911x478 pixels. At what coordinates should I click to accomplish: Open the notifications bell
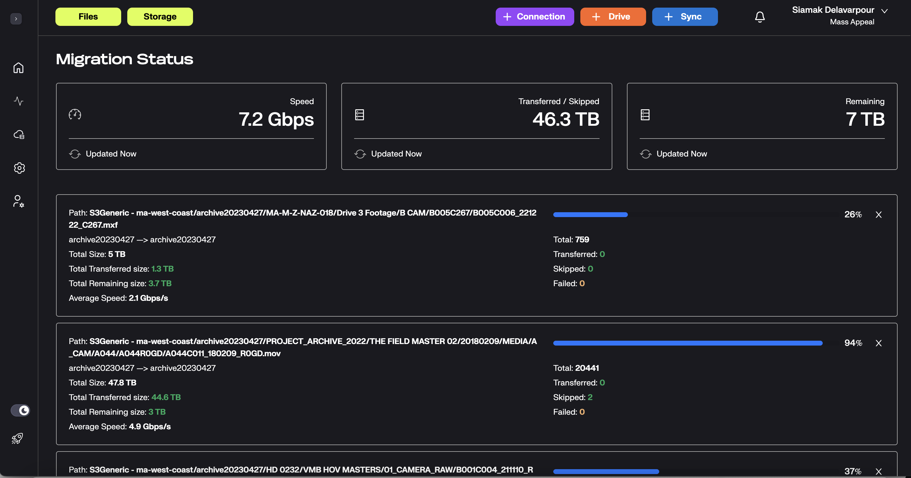click(760, 17)
